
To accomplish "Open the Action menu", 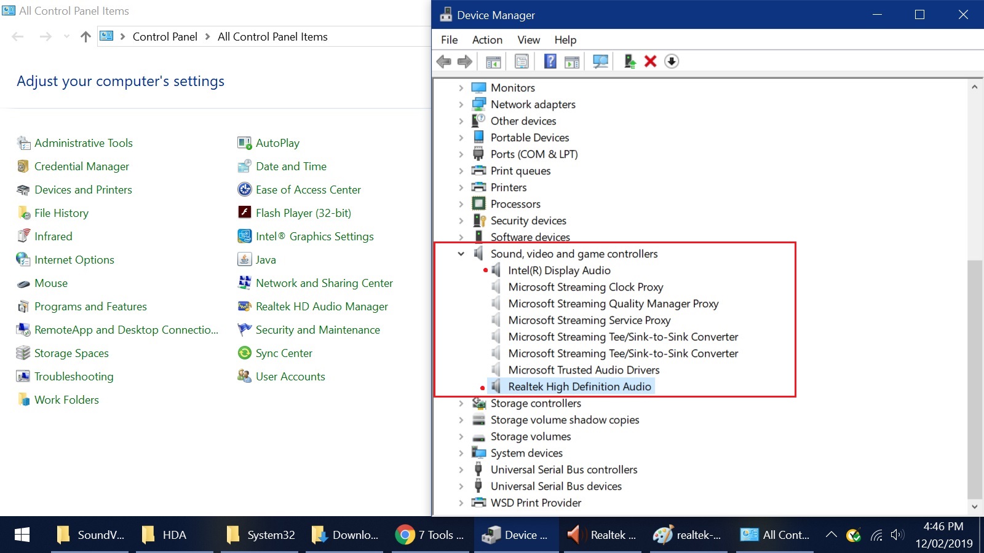I will pos(486,39).
